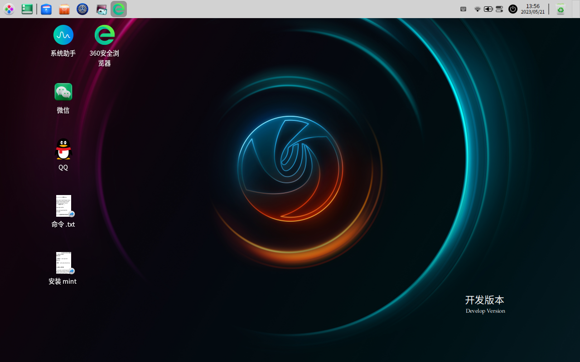Open the File Manager from the dock
Screen dimensions: 580x362
click(46, 9)
